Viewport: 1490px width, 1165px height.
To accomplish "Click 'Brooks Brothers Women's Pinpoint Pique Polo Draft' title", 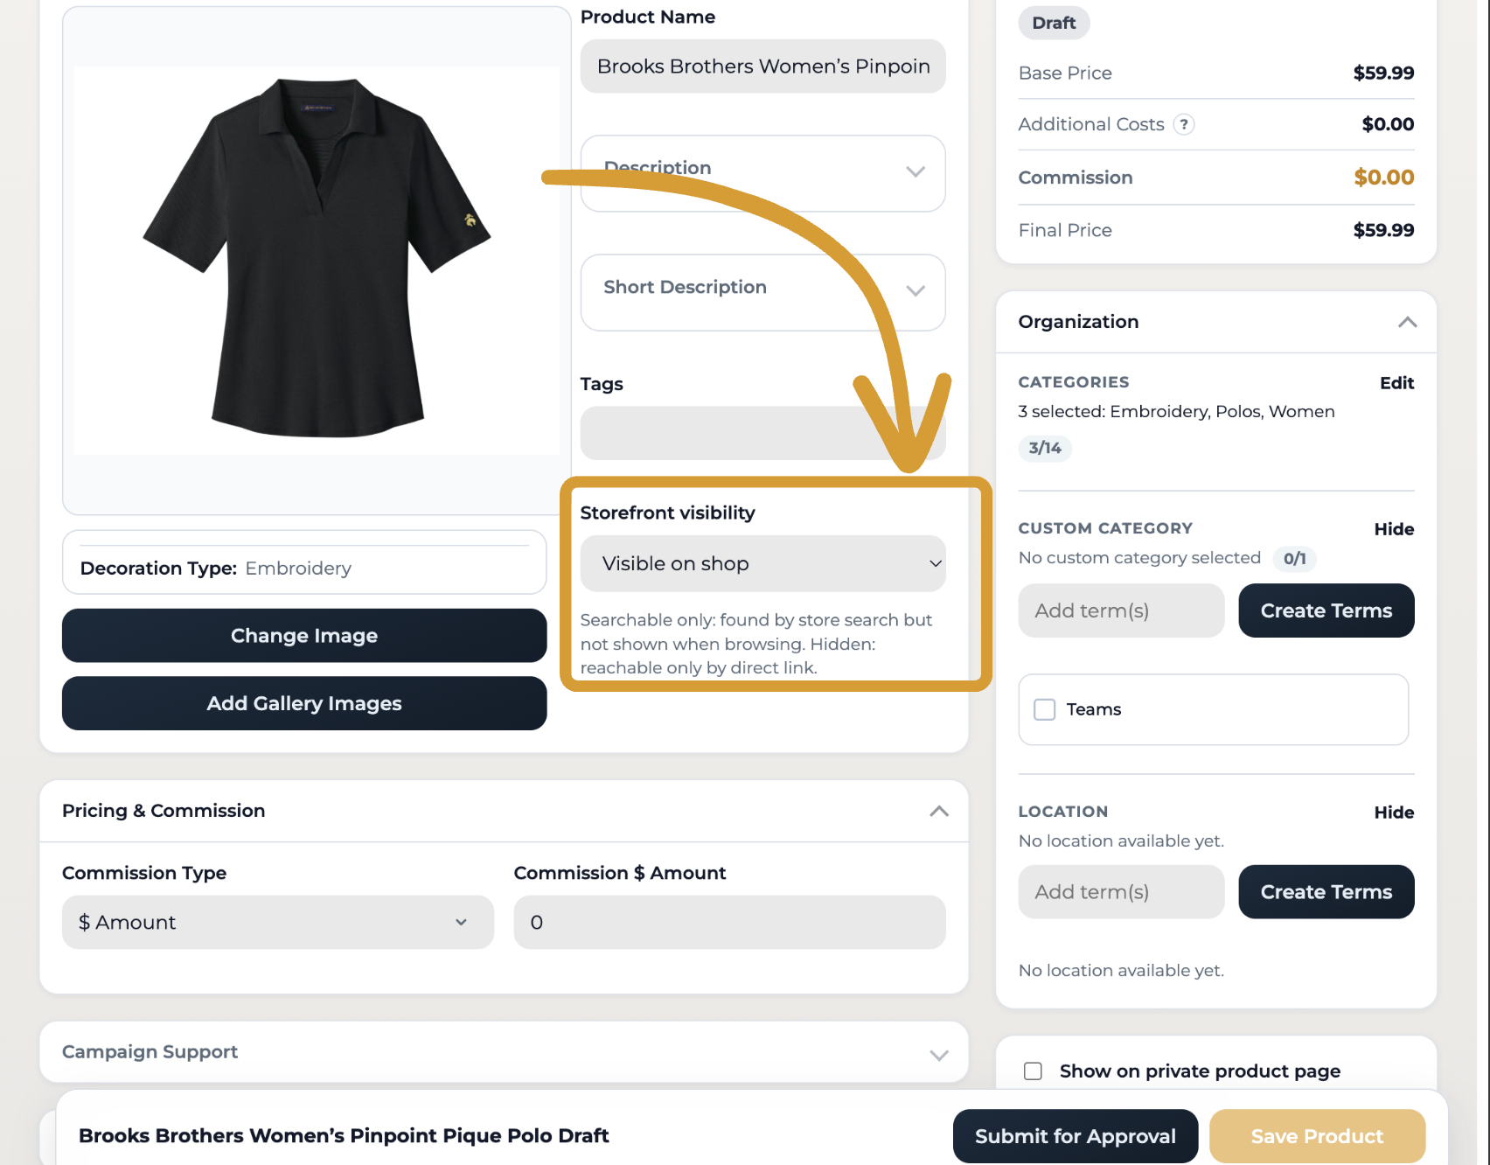I will coord(344,1135).
